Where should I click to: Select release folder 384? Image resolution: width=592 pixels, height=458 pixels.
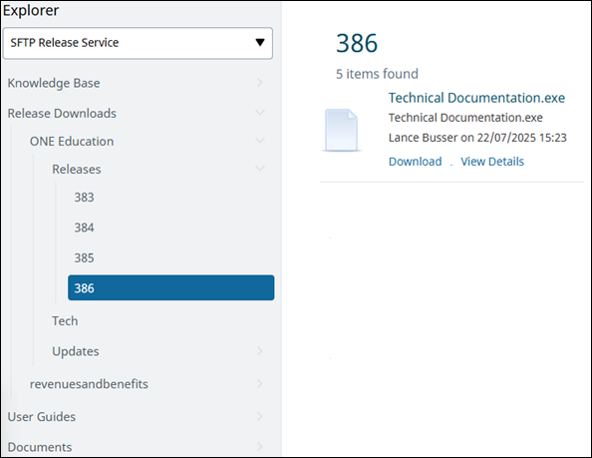[84, 228]
